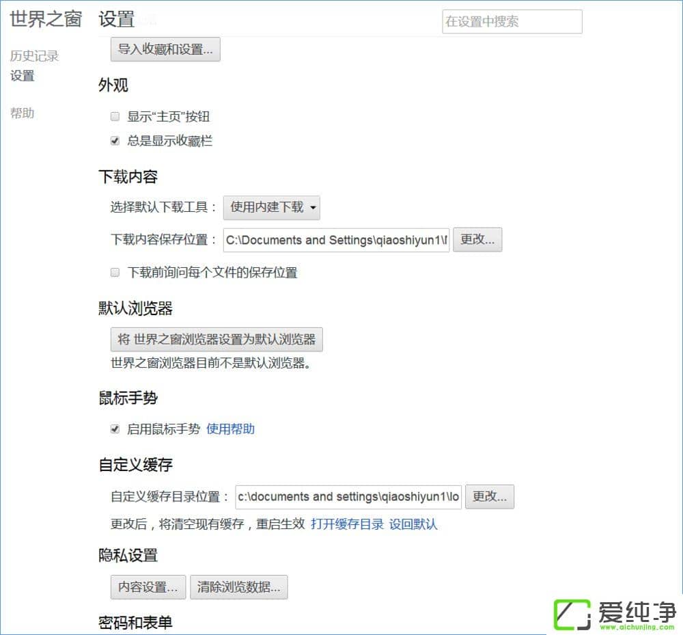The height and width of the screenshot is (635, 683).
Task: Click 更改 next to the download location path
Action: [x=477, y=239]
